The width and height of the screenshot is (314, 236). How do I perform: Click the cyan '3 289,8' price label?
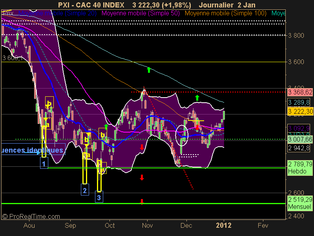coord(299,102)
